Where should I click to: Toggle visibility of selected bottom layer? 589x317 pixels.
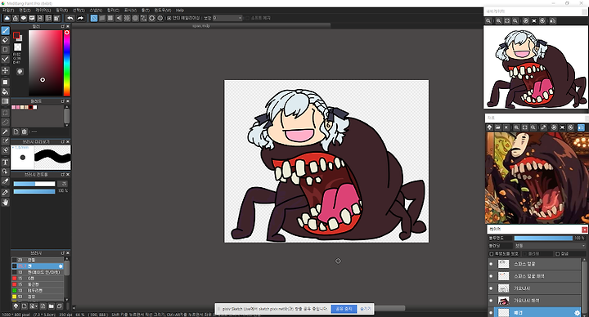pyautogui.click(x=491, y=312)
